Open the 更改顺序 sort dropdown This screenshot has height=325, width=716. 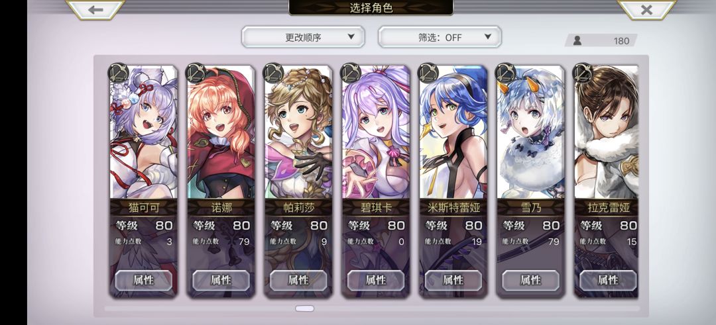coord(303,37)
